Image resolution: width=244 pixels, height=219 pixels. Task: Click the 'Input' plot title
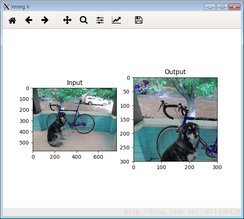point(75,83)
